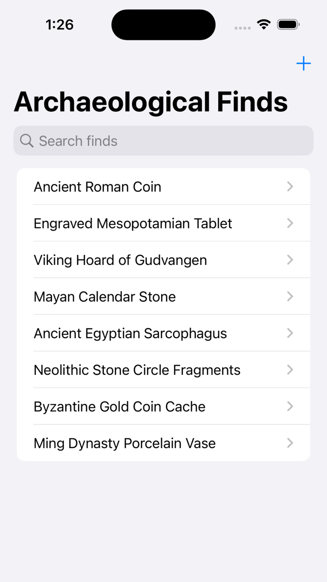The height and width of the screenshot is (582, 327).
Task: Expand the Ancient Egyptian Sarcophagus row chevron
Action: 290,333
